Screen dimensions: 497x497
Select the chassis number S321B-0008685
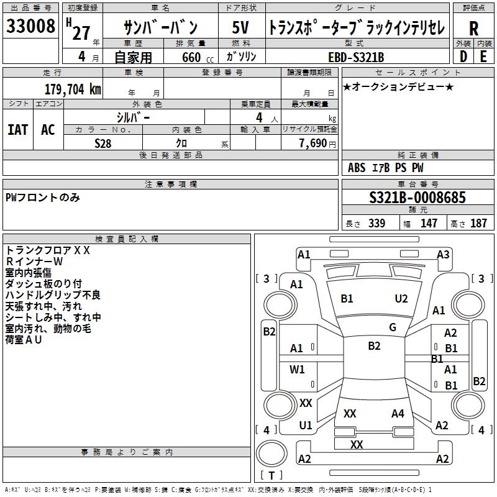(417, 198)
